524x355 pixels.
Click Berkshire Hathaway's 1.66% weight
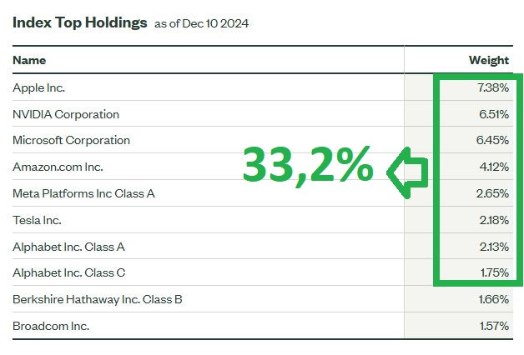(493, 299)
